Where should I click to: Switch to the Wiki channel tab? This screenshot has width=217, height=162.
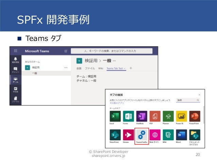click(101, 68)
